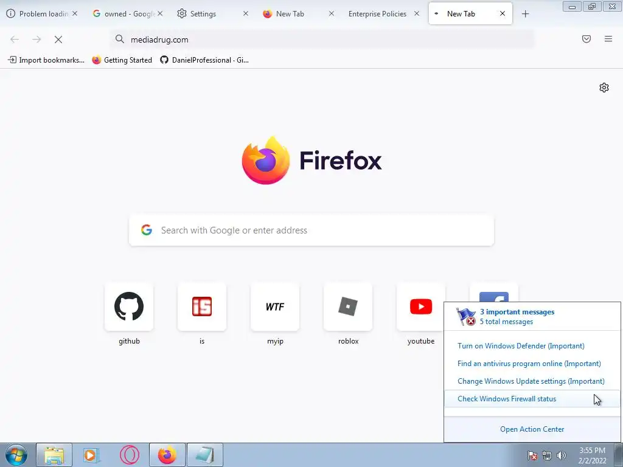The width and height of the screenshot is (623, 467).
Task: Click '3 important messages' text
Action: coord(517,312)
